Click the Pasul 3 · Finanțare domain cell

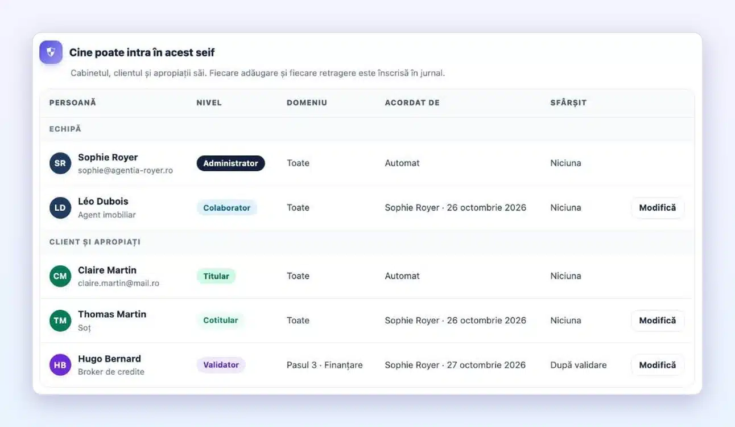click(x=325, y=365)
